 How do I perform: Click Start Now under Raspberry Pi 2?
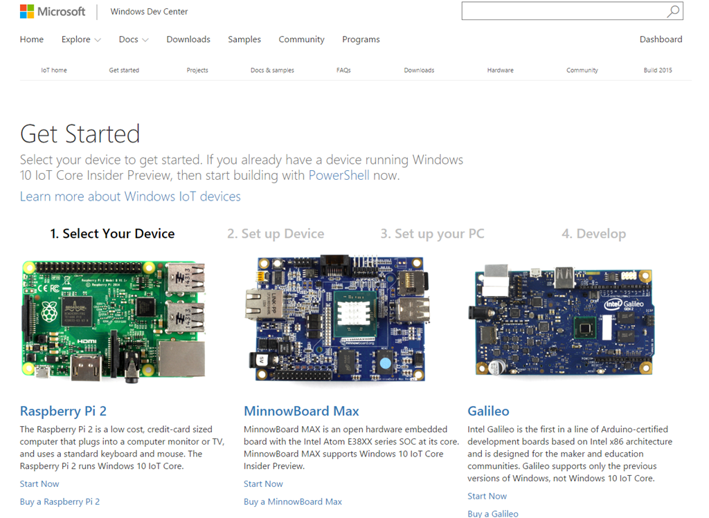coord(39,483)
